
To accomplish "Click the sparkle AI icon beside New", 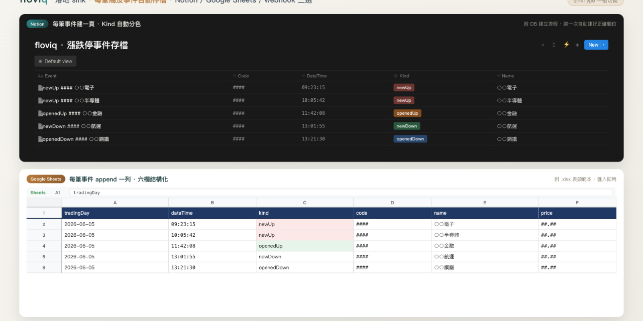I will tap(577, 45).
